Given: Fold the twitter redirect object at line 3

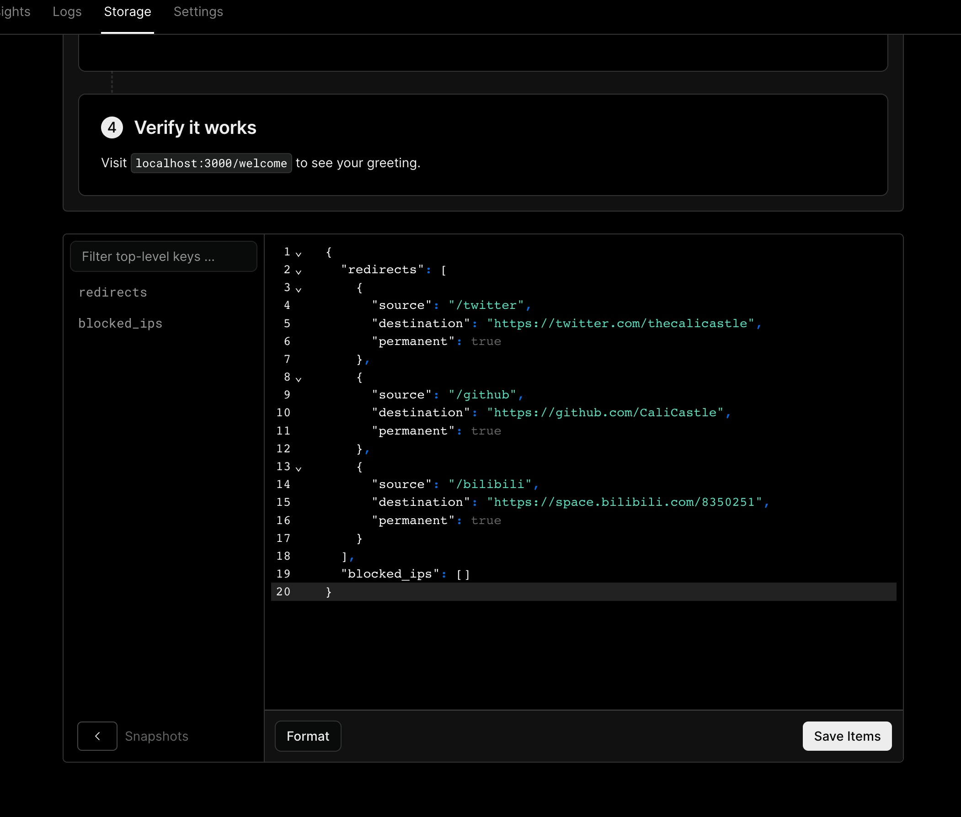Looking at the screenshot, I should click(299, 290).
